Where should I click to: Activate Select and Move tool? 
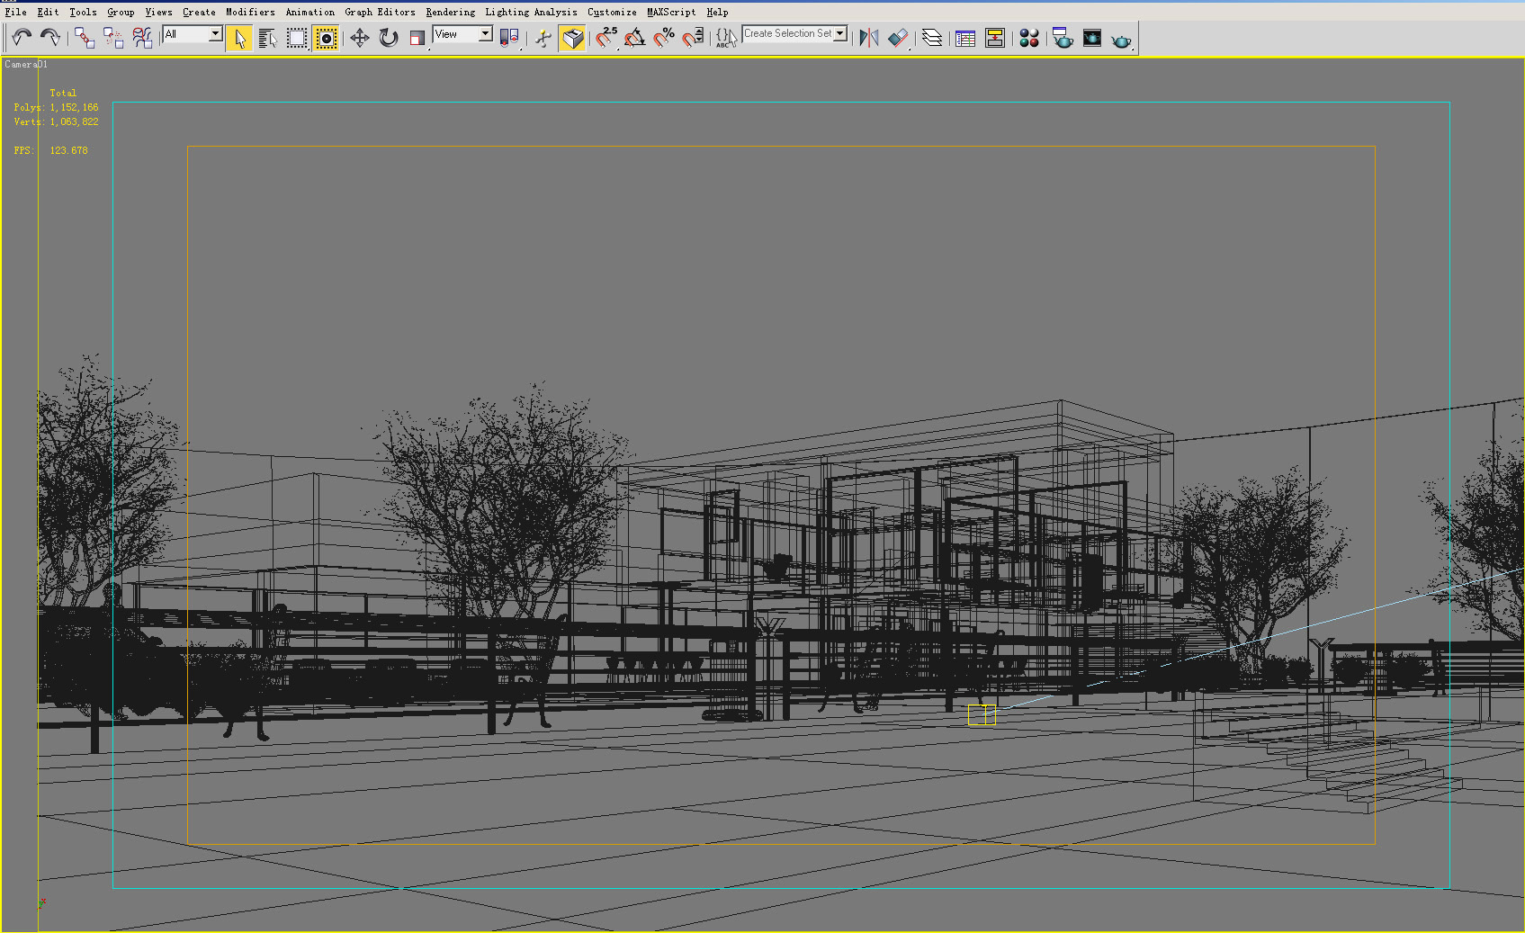point(358,38)
